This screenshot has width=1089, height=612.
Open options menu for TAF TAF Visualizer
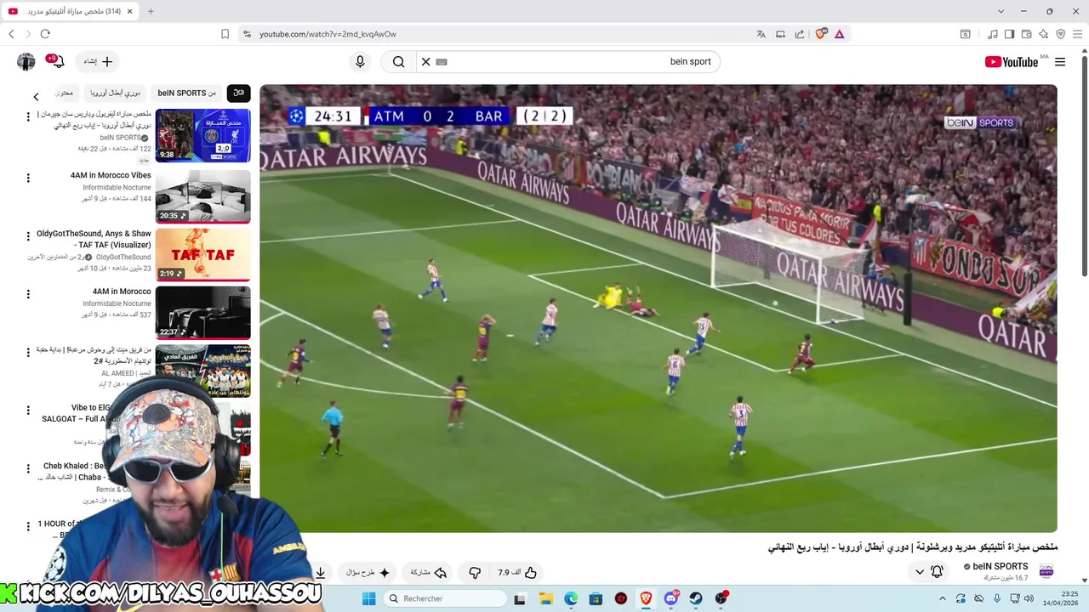[x=28, y=235]
